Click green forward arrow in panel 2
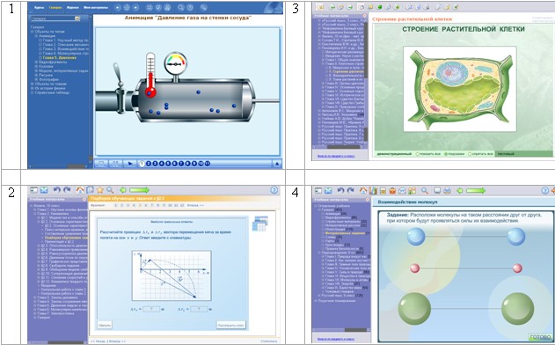The width and height of the screenshot is (555, 345). click(139, 190)
